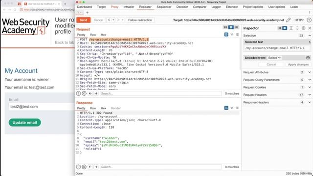Go to next request search match
Viewport: 313px width, 176px height.
[96, 93]
